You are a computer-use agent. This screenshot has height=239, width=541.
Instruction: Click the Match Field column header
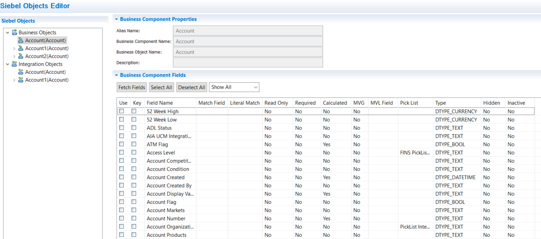point(212,103)
